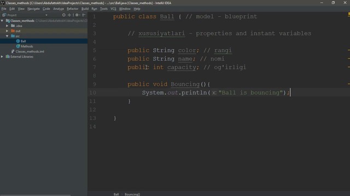Click the variable capacity on line 7
This screenshot has height=196, width=350.
pyautogui.click(x=182, y=68)
